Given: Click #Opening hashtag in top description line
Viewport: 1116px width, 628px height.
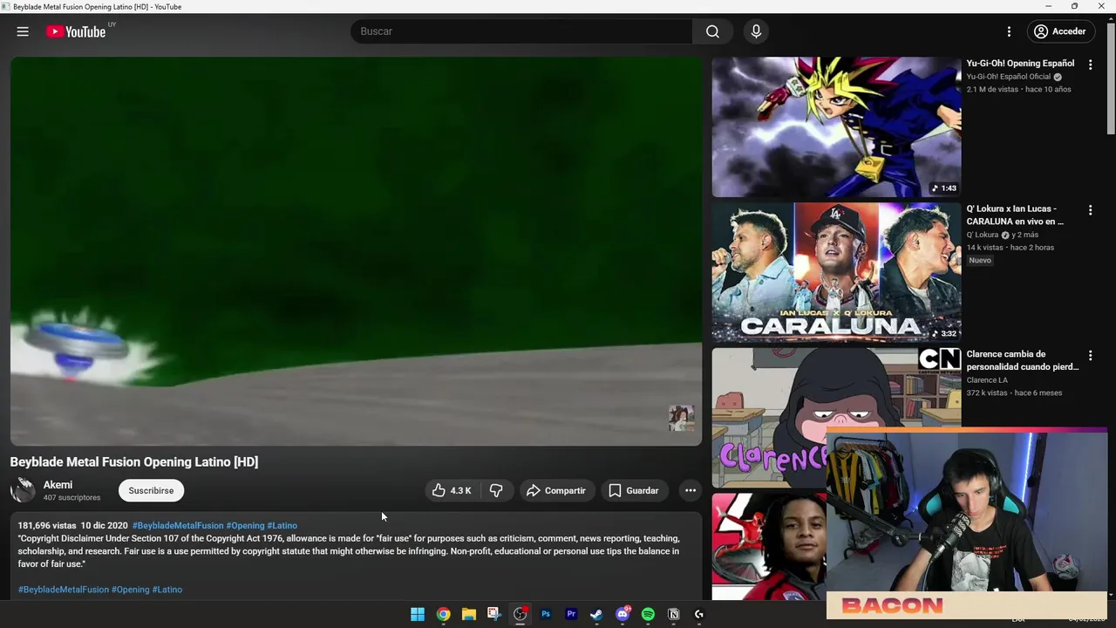Looking at the screenshot, I should click(245, 526).
